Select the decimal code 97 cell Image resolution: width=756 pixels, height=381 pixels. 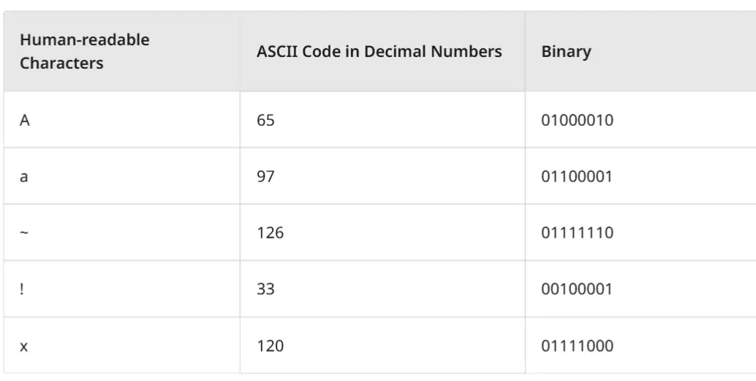click(x=382, y=176)
